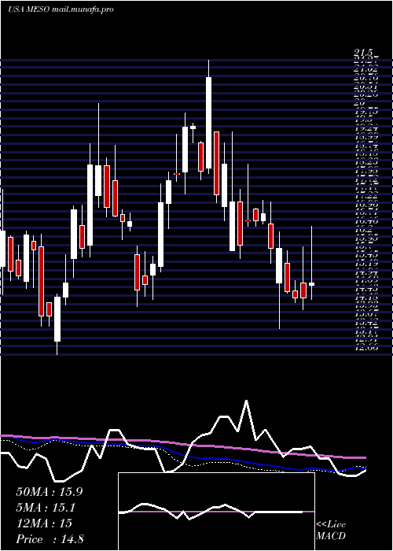The image size is (393, 551).
Task: Click the 12MA : 15 value
Action: (44, 523)
